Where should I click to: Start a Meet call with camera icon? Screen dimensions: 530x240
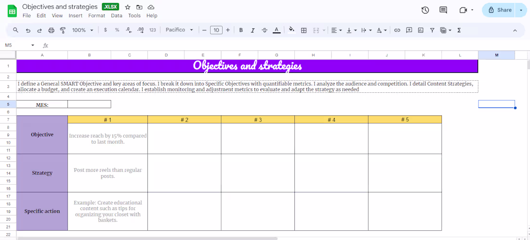click(463, 10)
